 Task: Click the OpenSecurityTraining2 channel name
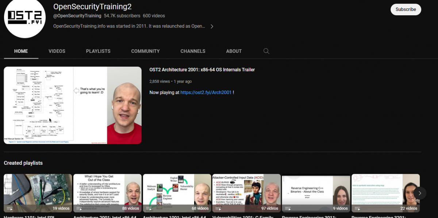92,7
